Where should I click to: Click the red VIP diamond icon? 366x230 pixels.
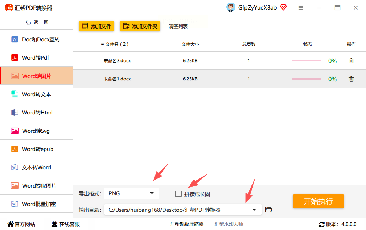(x=283, y=7)
